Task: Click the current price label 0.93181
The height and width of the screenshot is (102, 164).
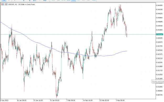Action: pos(160,34)
